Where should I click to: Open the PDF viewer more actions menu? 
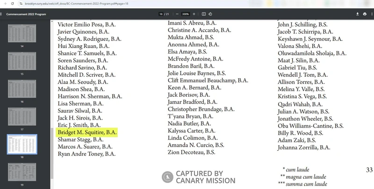[372, 14]
